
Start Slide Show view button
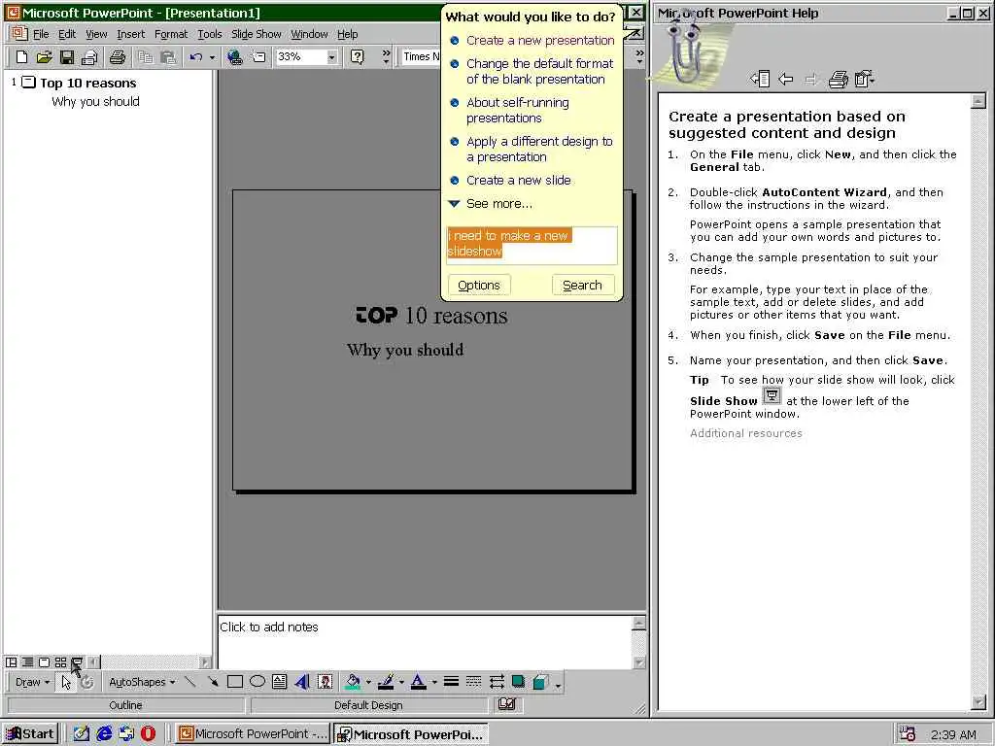(77, 662)
